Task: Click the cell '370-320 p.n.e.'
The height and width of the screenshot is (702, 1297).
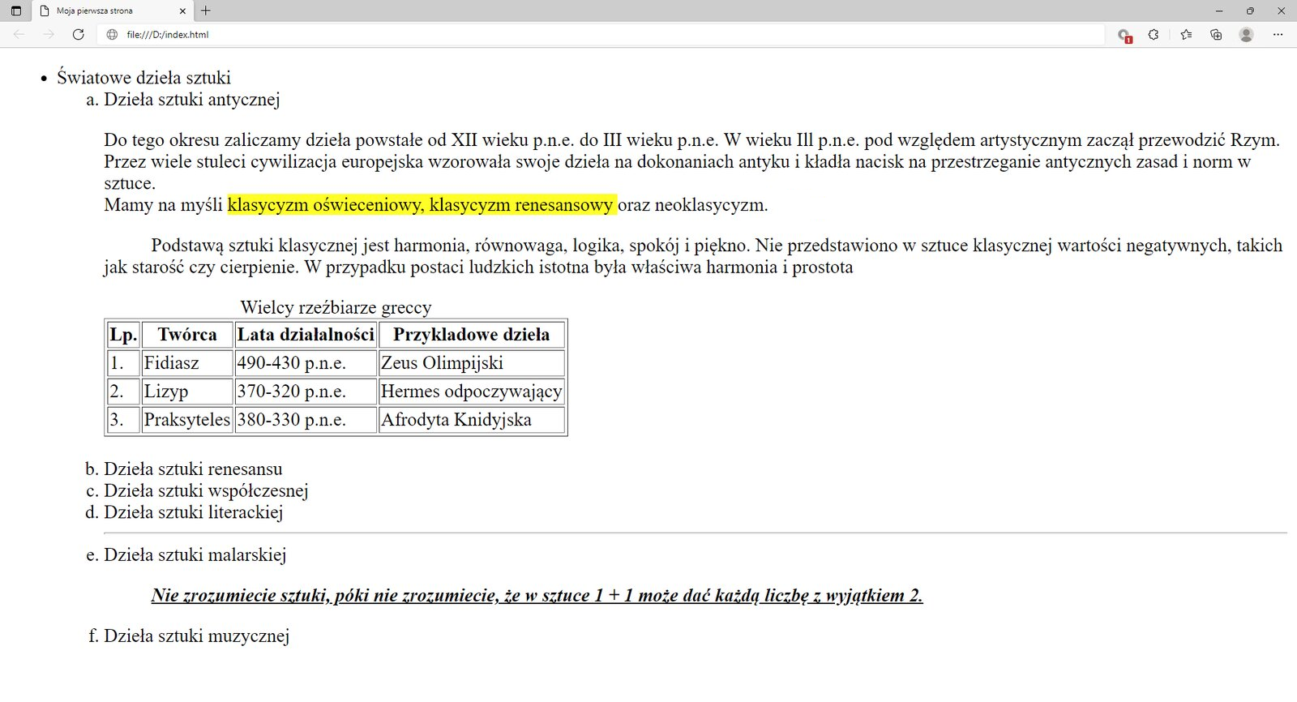Action: (x=306, y=392)
